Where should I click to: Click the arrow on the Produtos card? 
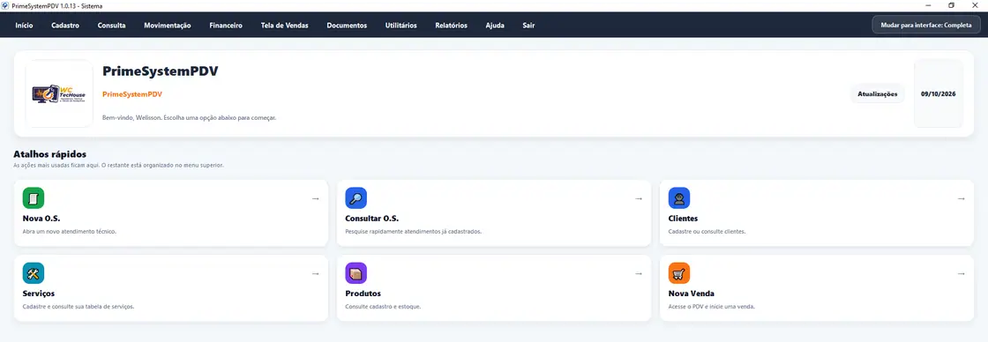click(x=639, y=273)
